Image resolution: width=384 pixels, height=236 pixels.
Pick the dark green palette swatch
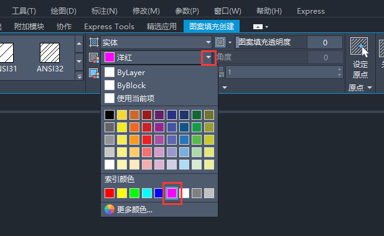pos(197,115)
